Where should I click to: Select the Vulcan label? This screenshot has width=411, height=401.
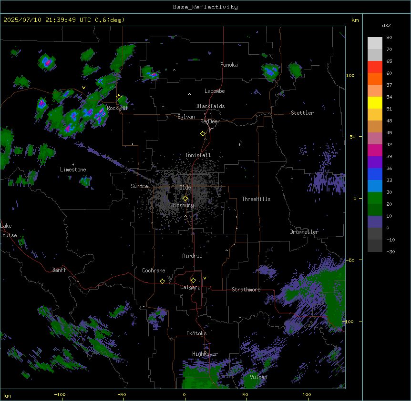tap(258, 377)
